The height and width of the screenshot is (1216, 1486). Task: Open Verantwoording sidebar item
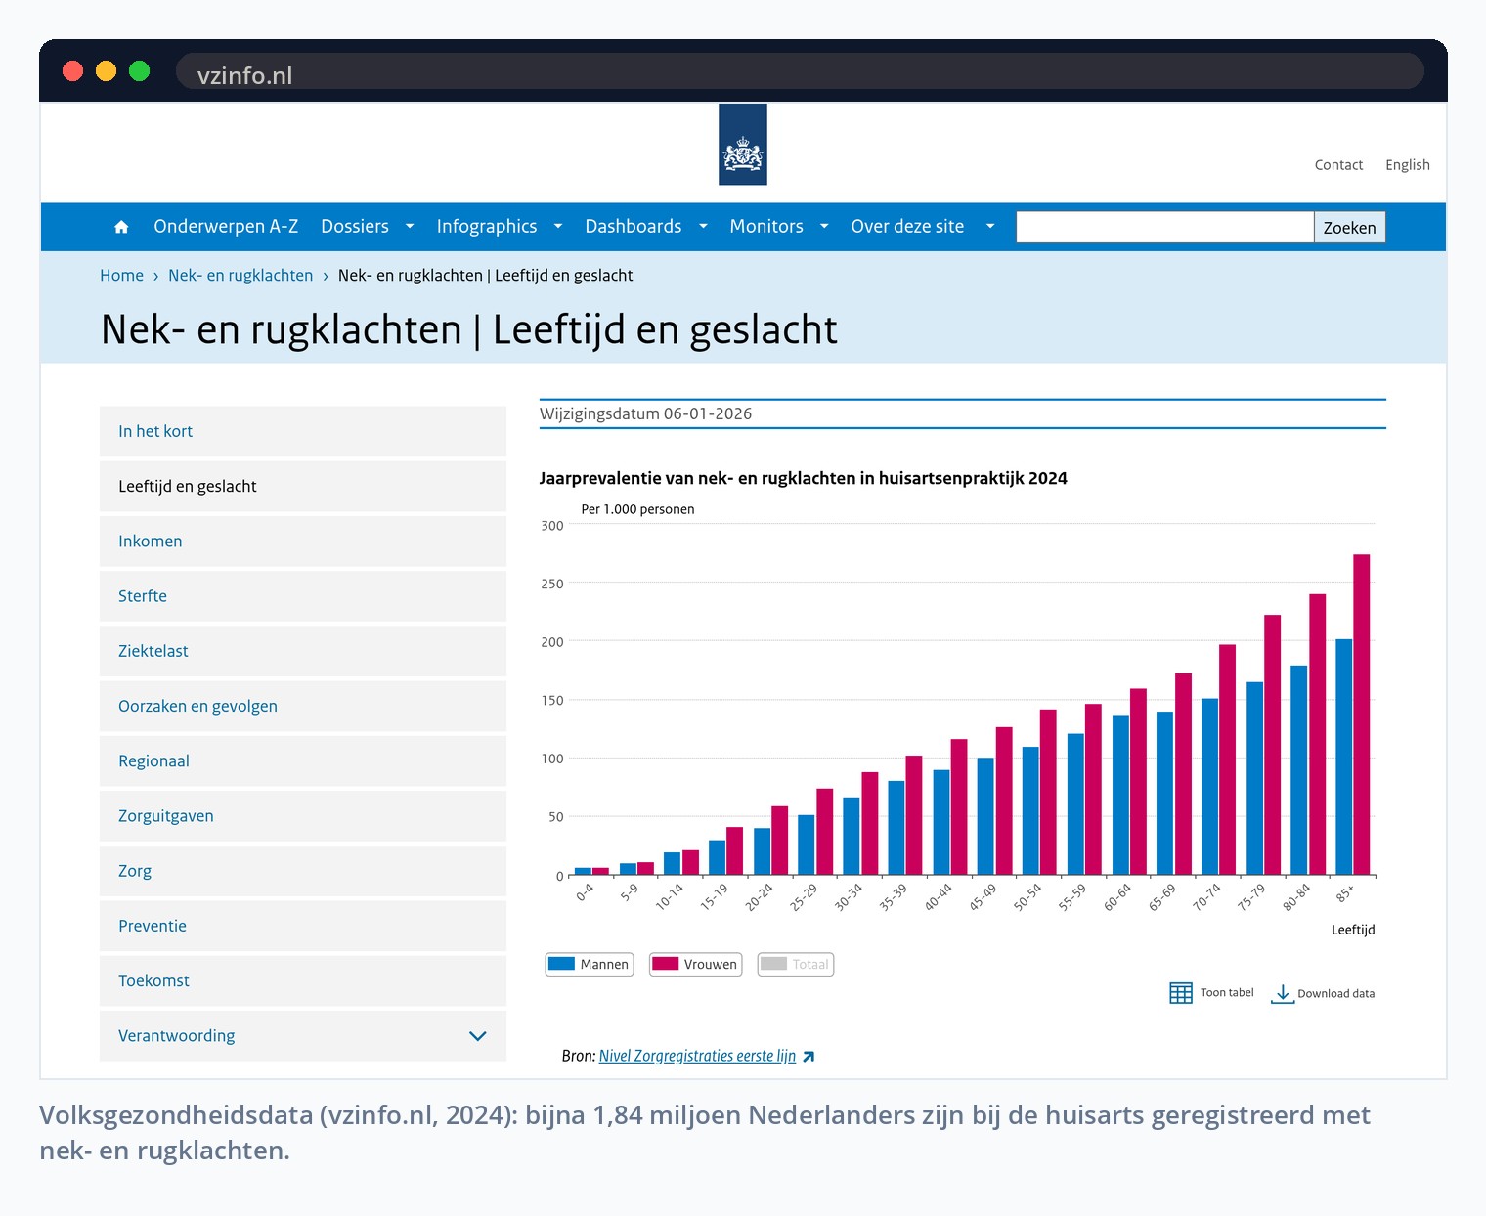pos(303,1036)
